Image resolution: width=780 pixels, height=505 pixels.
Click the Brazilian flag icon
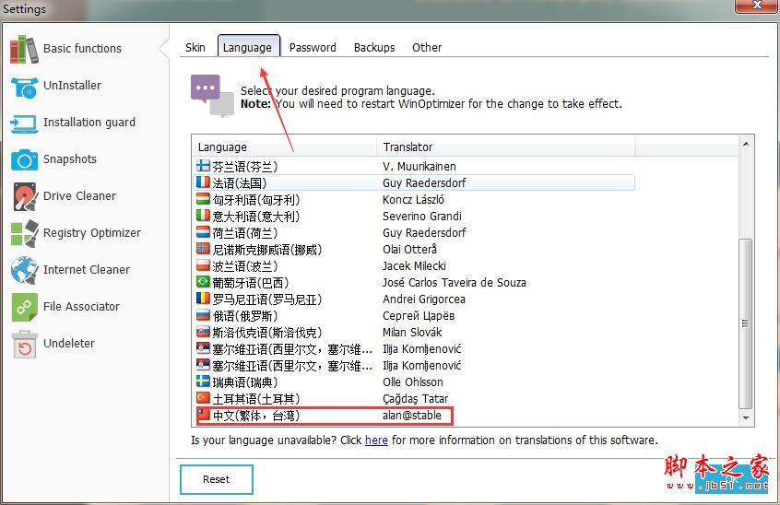203,282
